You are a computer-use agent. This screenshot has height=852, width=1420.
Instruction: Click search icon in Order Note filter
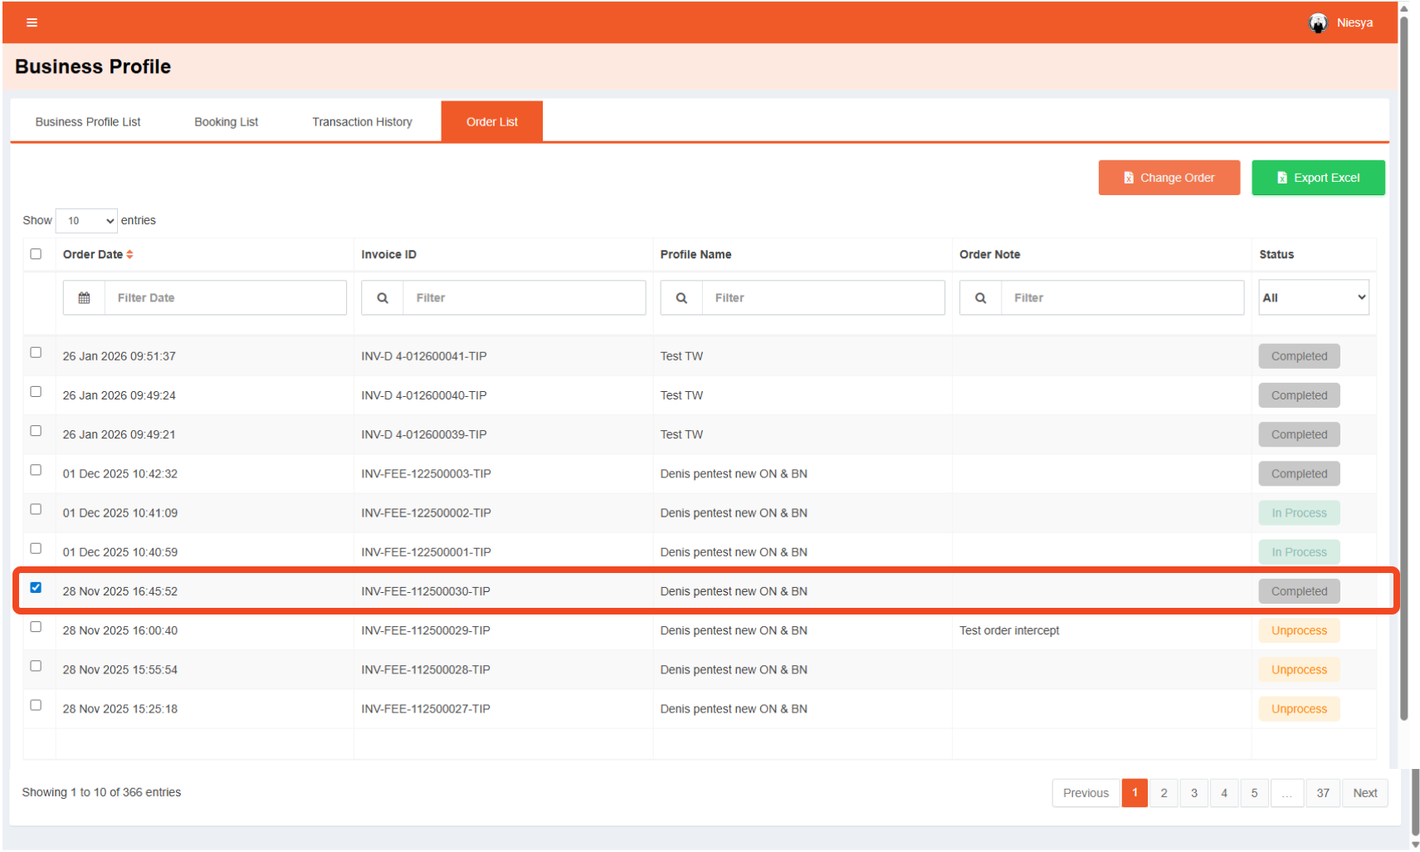pos(980,298)
